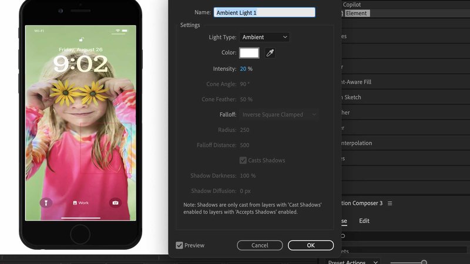Screen dimensions: 470x264
Task: Open the Light Type dropdown
Action: tap(265, 37)
